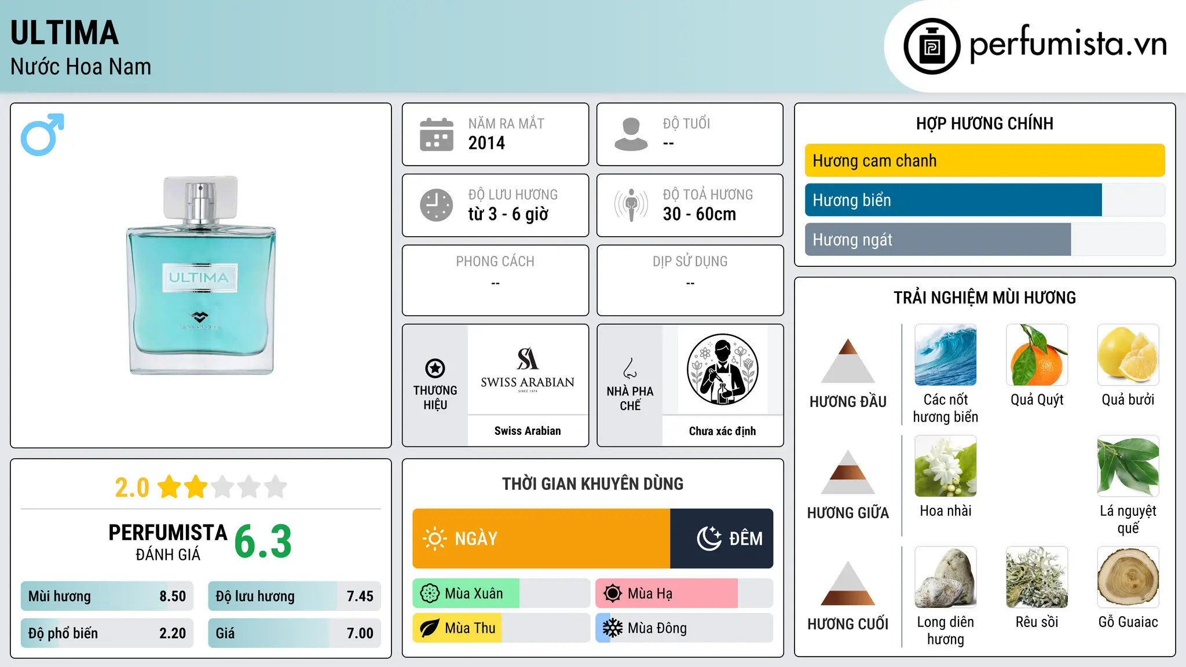
Task: Click the green 6.3 Perfumista score
Action: (263, 542)
